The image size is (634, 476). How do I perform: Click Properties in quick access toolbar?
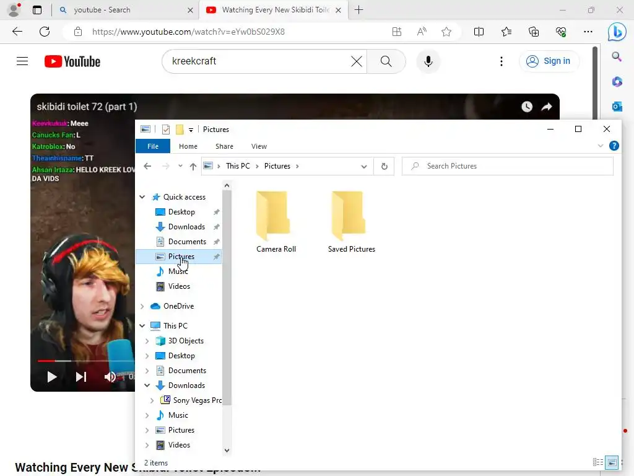(166, 130)
